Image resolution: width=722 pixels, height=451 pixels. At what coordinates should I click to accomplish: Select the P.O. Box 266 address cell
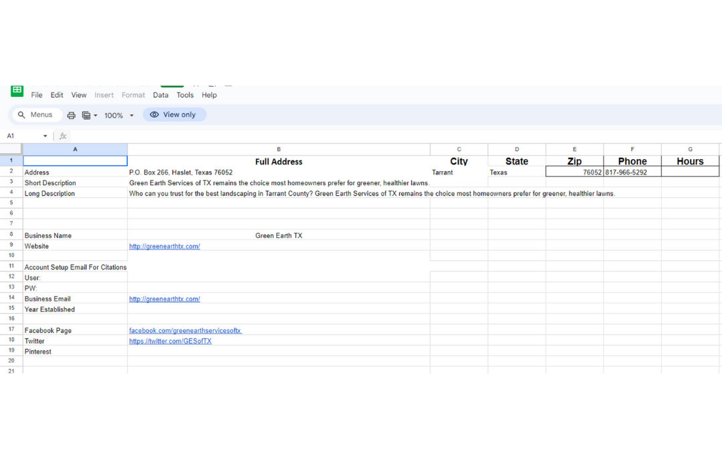pos(279,172)
